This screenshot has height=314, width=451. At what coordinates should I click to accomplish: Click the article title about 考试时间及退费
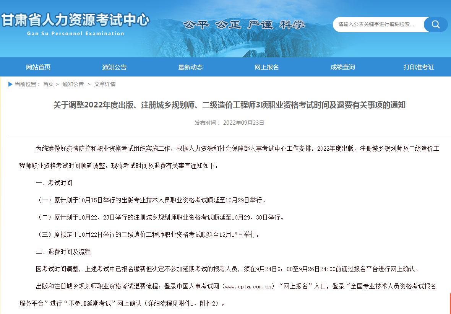click(229, 105)
